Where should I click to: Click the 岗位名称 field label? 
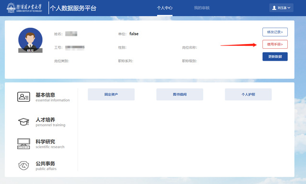(x=190, y=47)
